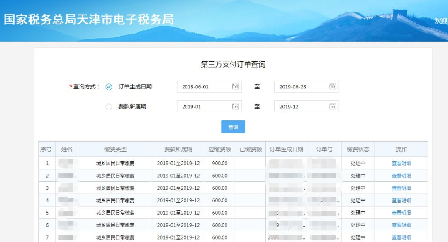
Task: Open calendar icon for period start 2019-01
Action: coord(235,106)
